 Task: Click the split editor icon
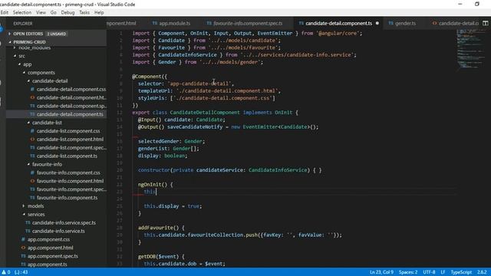[485, 23]
